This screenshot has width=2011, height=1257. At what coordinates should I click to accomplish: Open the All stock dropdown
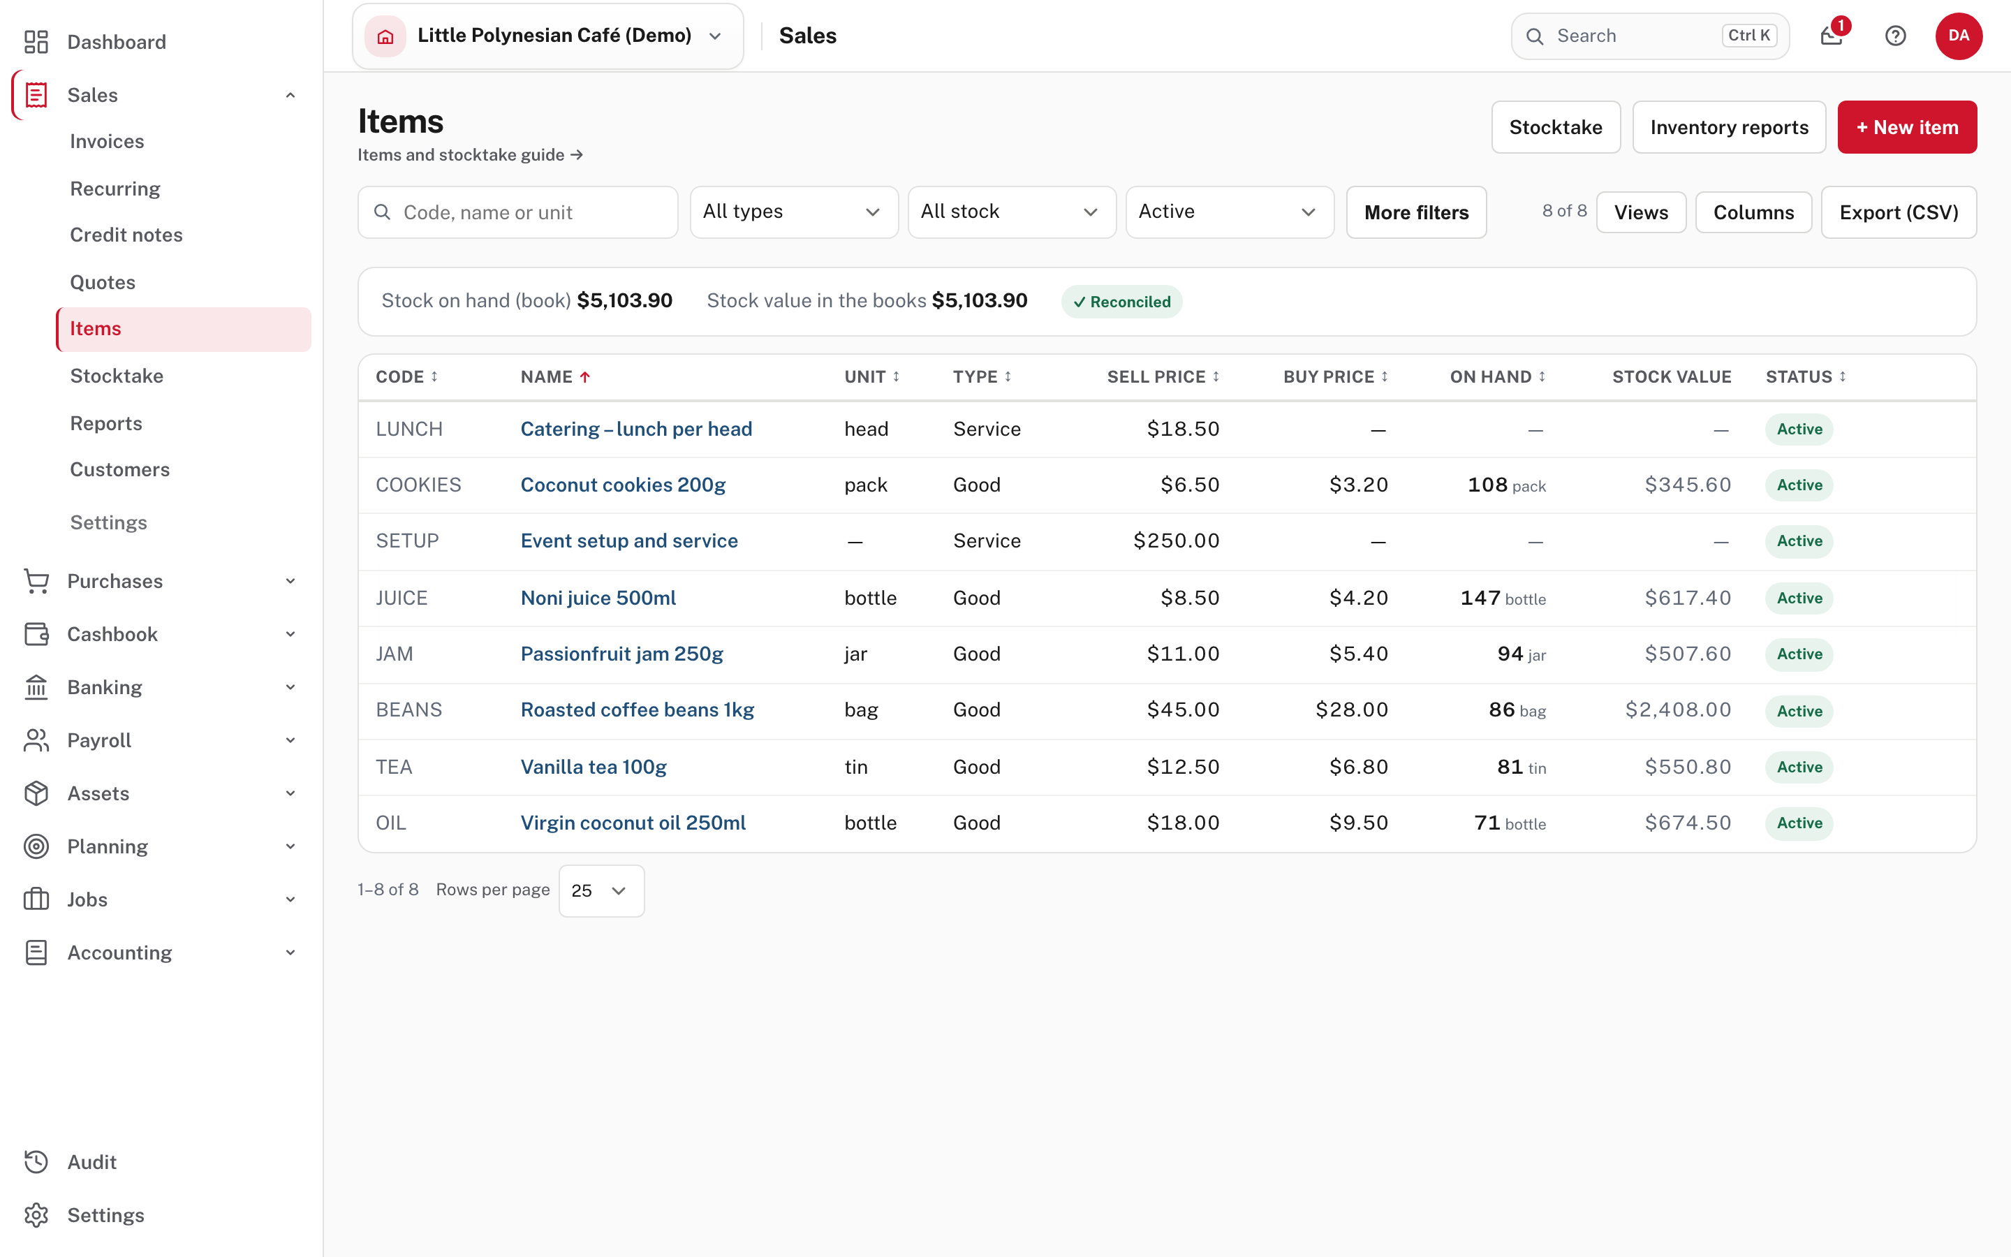1011,212
